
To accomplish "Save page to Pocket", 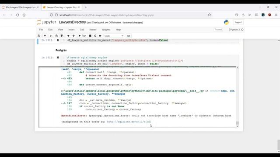I will (x=237, y=15).
